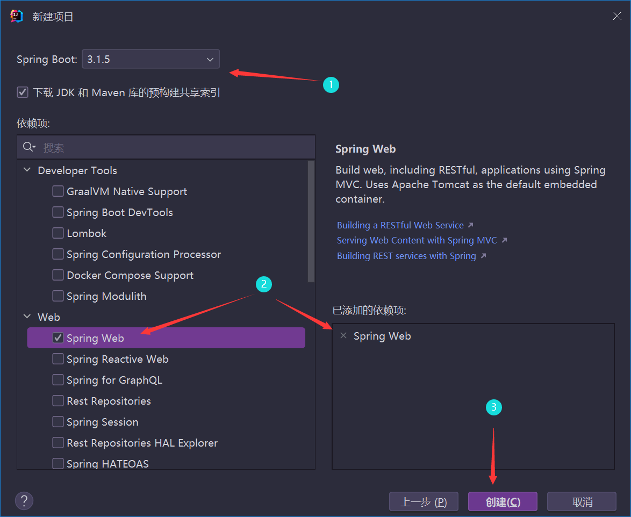Image resolution: width=631 pixels, height=517 pixels.
Task: Select the Web category label
Action: pos(49,317)
